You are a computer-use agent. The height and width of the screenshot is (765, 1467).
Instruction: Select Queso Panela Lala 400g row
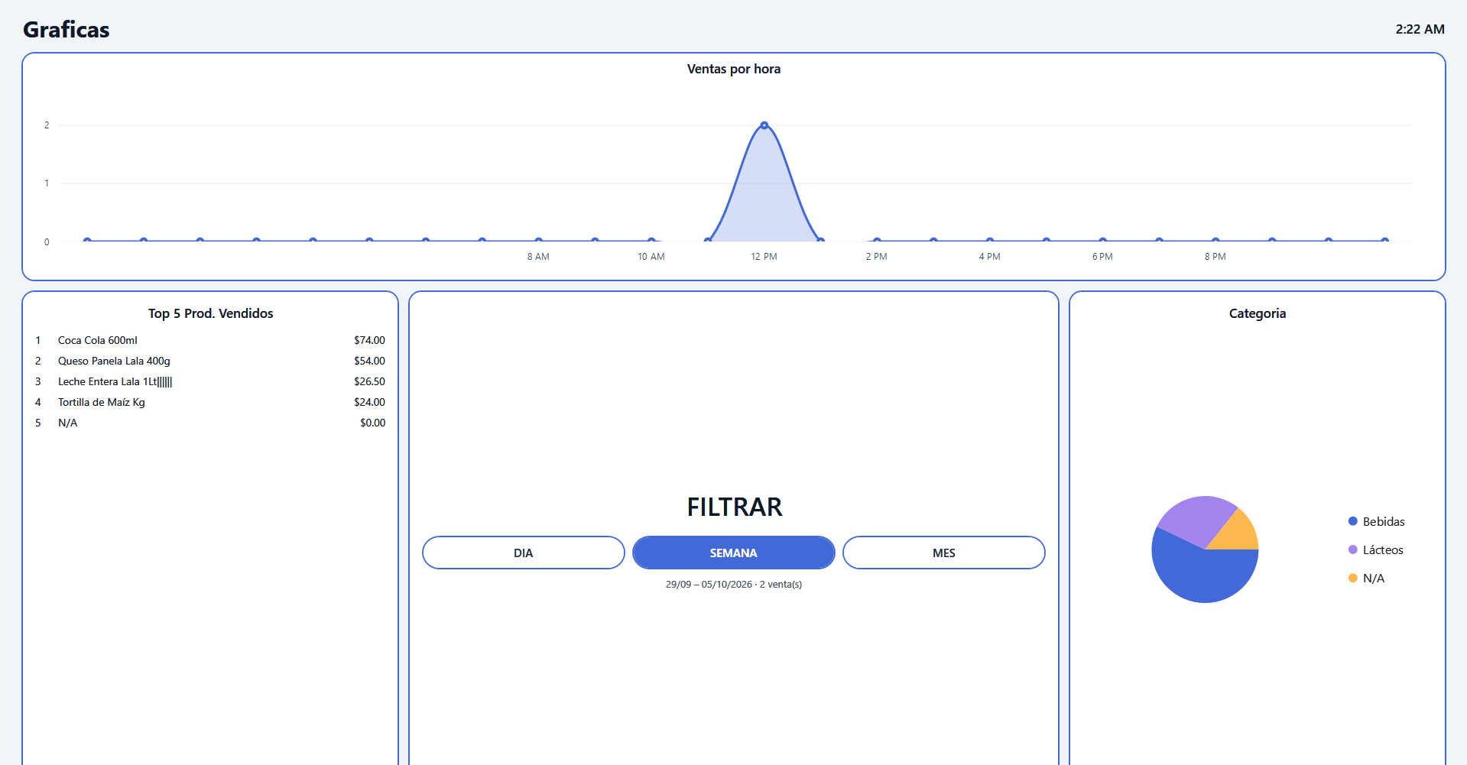coord(210,361)
